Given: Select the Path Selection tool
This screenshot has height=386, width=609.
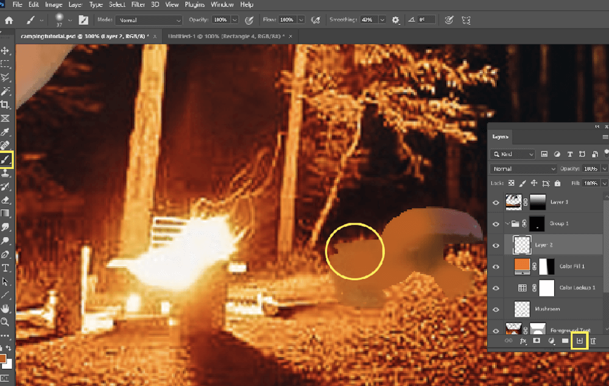Looking at the screenshot, I should (5, 281).
